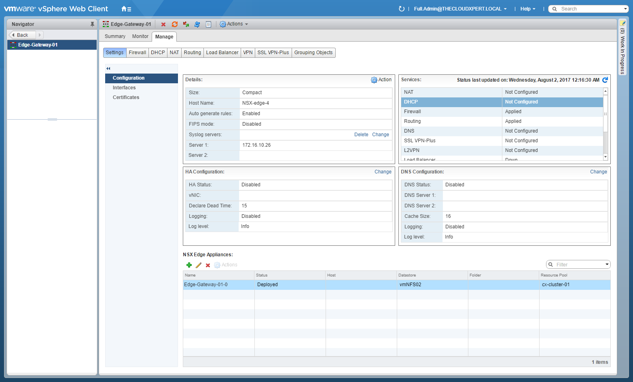Open the Load Balancer tab
The image size is (633, 382).
(222, 53)
